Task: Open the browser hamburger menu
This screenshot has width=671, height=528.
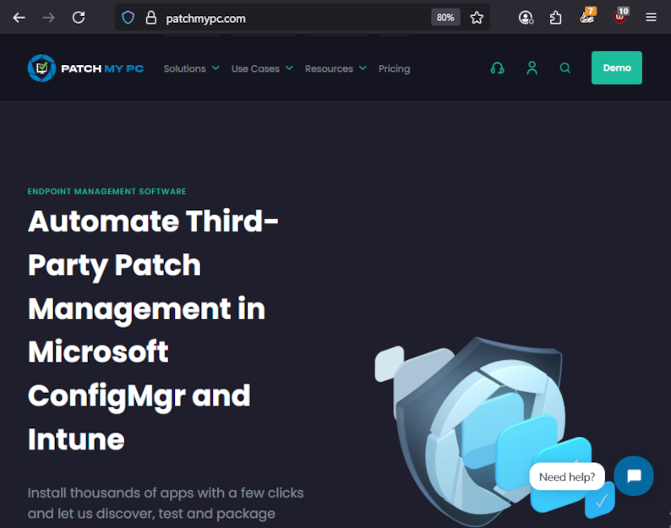Action: click(651, 17)
